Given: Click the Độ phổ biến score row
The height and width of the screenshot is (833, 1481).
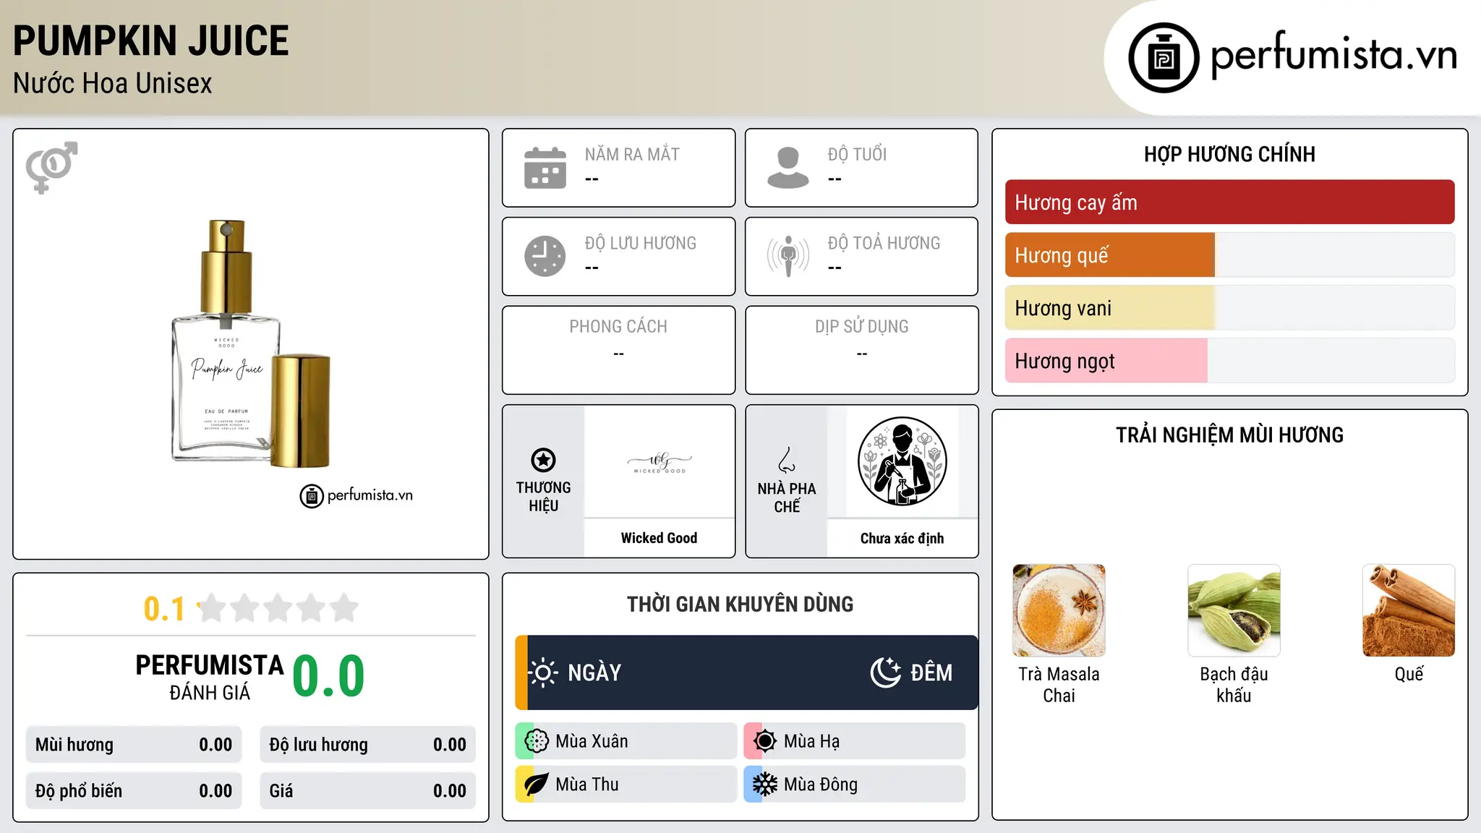Looking at the screenshot, I should pyautogui.click(x=134, y=791).
